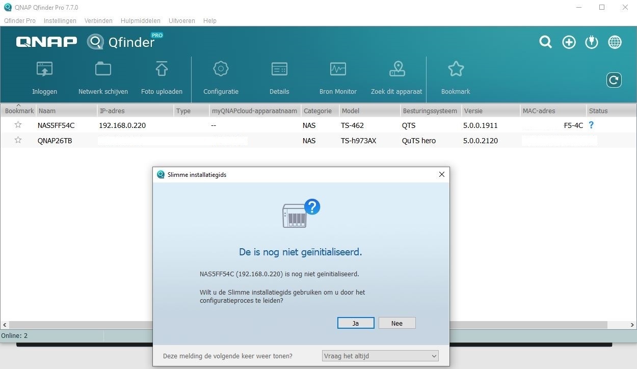637x369 pixels.
Task: Bookmark QNAP26TB with its star
Action: [x=18, y=140]
